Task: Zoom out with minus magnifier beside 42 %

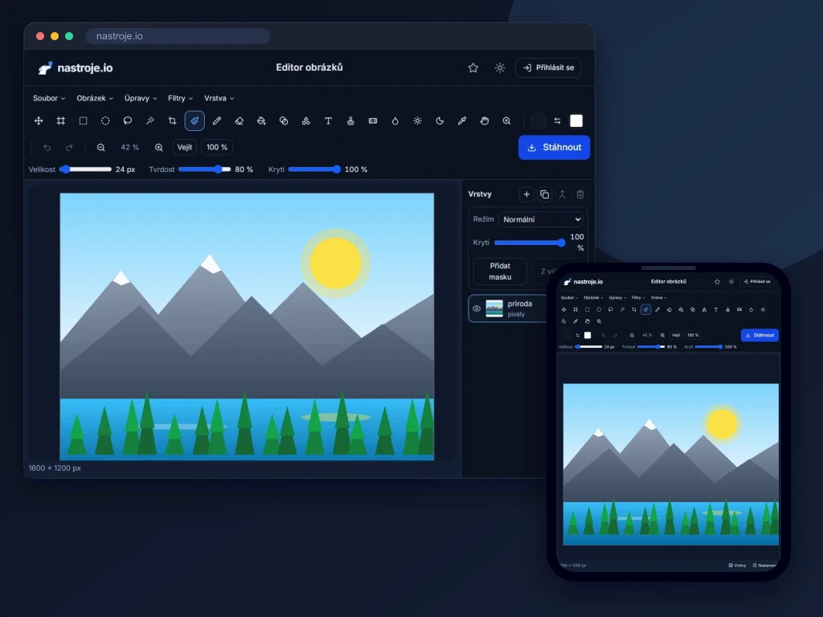Action: point(100,148)
